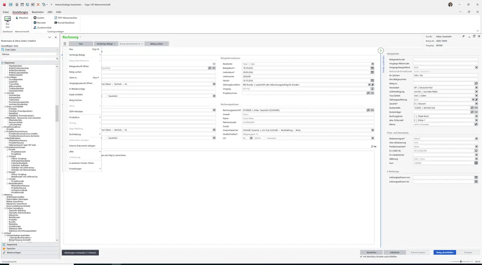Open the Vorherige Belege dropdown button
Screen dimensions: 482x265
click(106, 43)
